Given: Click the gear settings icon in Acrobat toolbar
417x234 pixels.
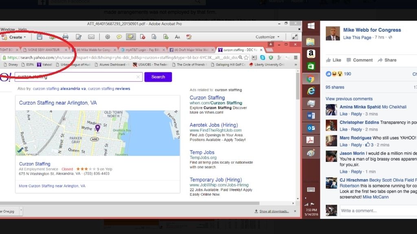Looking at the screenshot, I should pyautogui.click(x=108, y=37).
